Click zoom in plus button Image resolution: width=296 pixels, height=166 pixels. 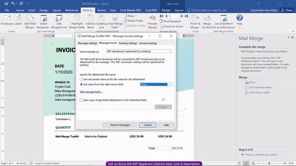[285, 163]
